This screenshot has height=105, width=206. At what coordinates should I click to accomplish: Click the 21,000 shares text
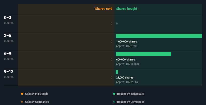(x=125, y=77)
